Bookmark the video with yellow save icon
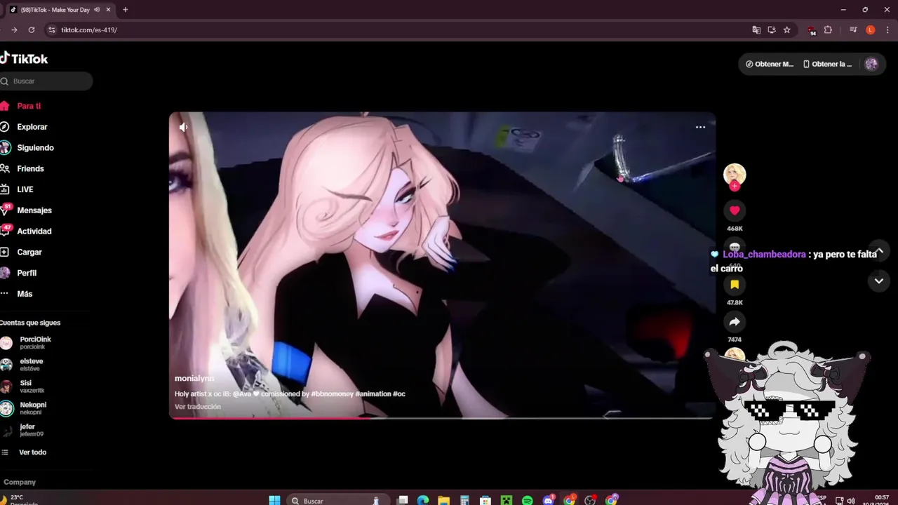The width and height of the screenshot is (898, 505). click(x=735, y=285)
